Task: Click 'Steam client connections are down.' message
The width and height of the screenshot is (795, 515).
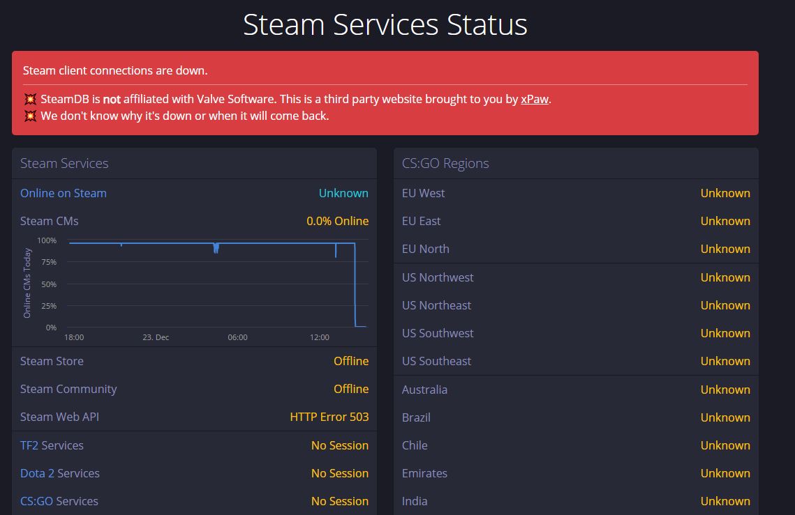Action: point(115,70)
